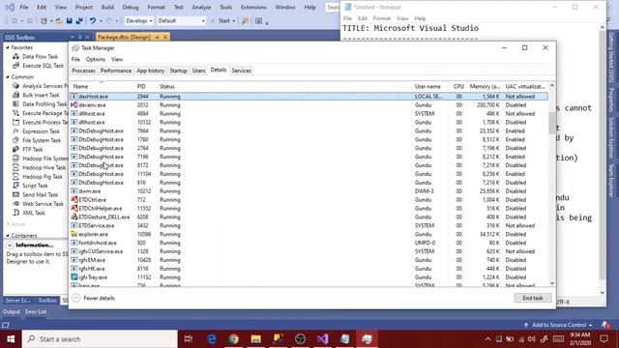Open the Startup tab in Task Manager
619x348 pixels.
178,71
